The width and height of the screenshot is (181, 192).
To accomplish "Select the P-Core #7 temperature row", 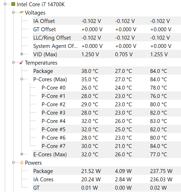I will [x=53, y=146].
